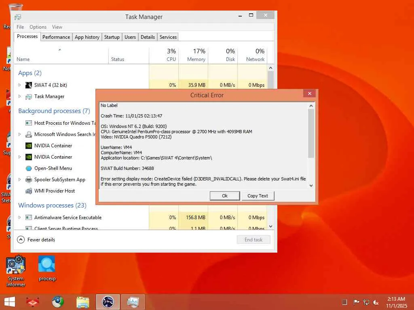
Task: Open the blue-green globe taskbar icon
Action: tap(57, 302)
